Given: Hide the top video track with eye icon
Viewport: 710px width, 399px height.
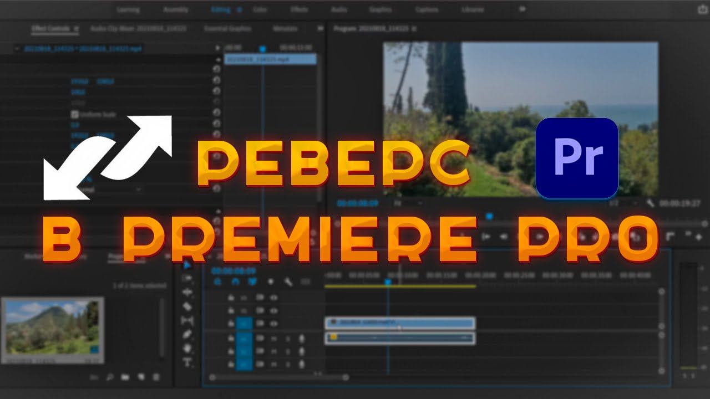Looking at the screenshot, I should pyautogui.click(x=273, y=298).
